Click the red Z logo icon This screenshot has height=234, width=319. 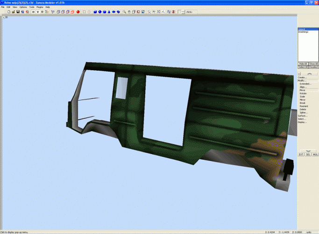173,12
